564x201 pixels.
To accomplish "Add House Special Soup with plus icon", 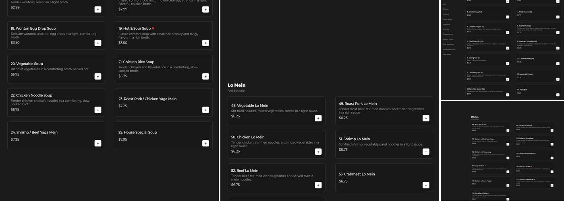I will tap(205, 144).
